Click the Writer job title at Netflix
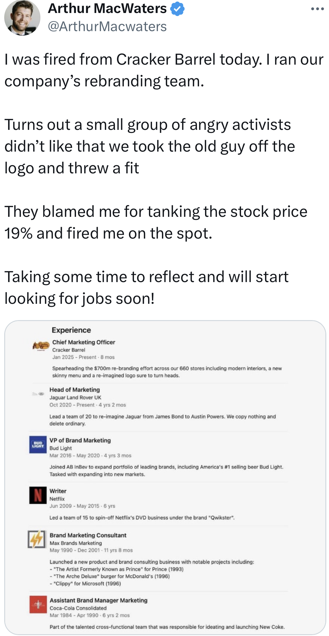This screenshot has height=636, width=329. (58, 491)
